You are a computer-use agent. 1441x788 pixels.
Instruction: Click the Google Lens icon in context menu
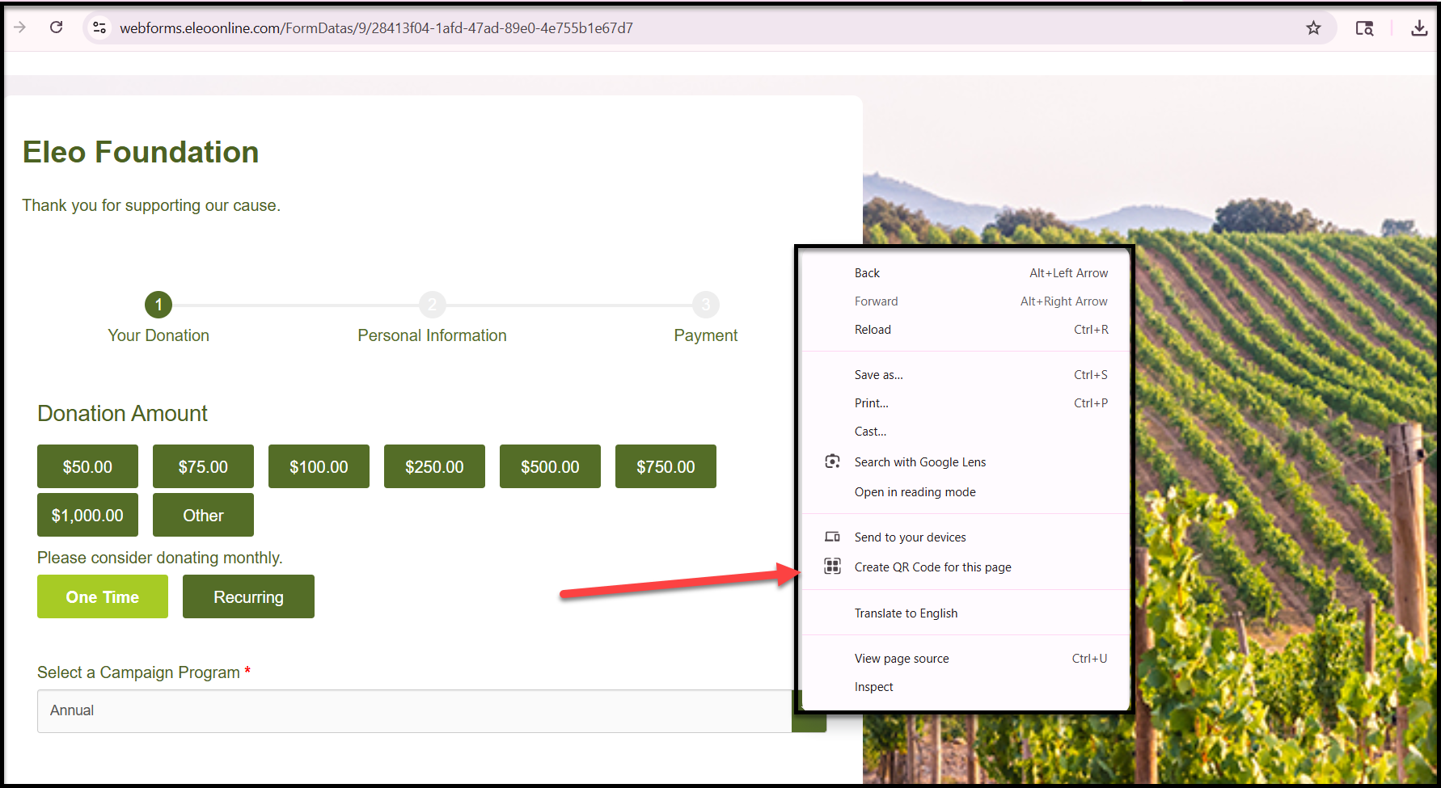[x=832, y=461]
